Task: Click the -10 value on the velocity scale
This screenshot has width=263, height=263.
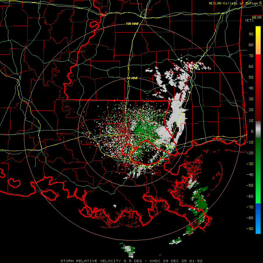Action: coord(250,142)
